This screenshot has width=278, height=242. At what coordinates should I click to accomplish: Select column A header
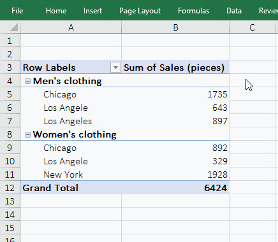pos(71,27)
